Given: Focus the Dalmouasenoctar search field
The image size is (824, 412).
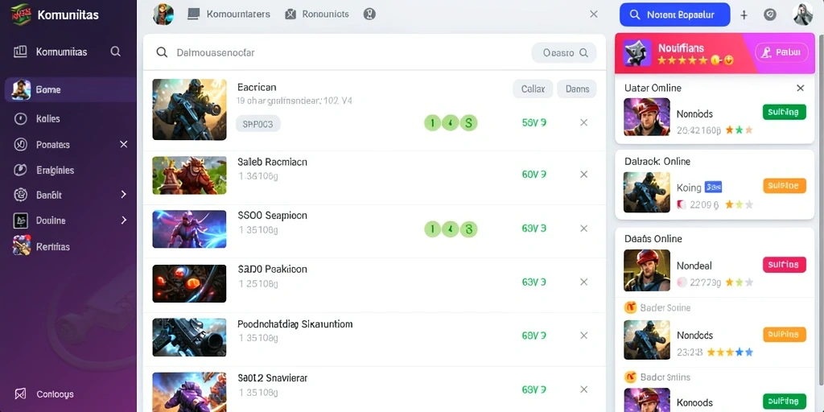Looking at the screenshot, I should tap(336, 52).
